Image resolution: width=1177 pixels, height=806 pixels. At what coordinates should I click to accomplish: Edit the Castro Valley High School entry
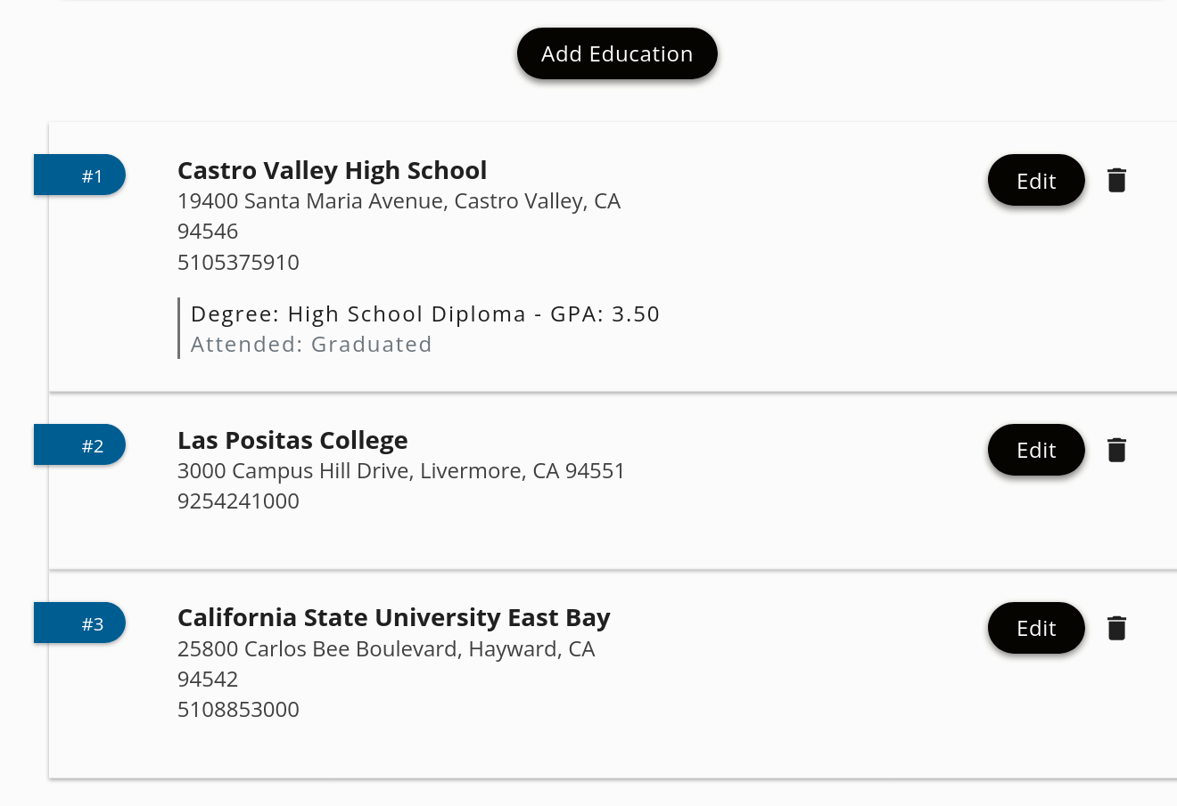pos(1036,180)
